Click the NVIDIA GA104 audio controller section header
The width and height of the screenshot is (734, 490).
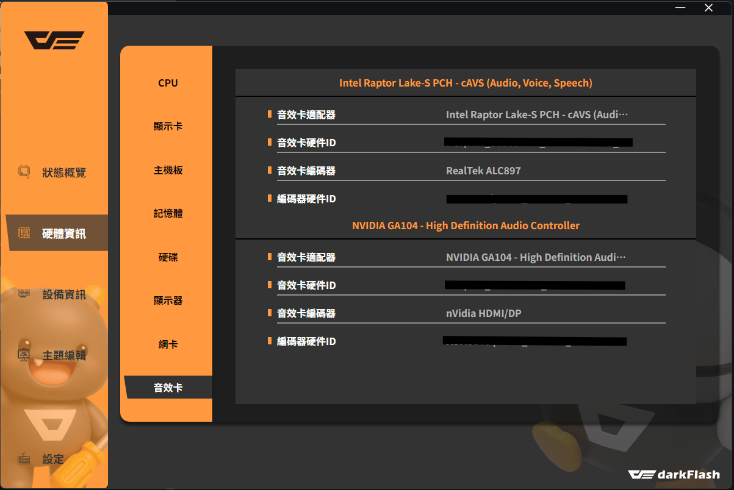coord(466,225)
